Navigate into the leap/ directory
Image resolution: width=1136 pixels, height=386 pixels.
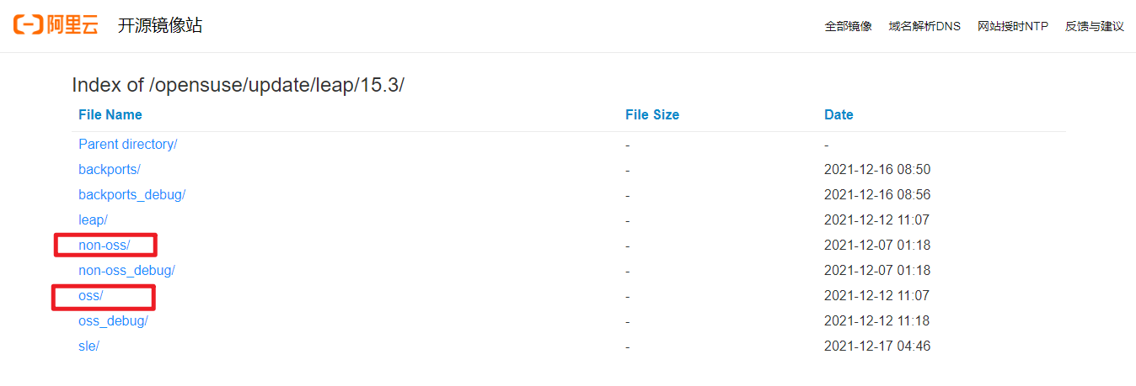[x=93, y=219]
